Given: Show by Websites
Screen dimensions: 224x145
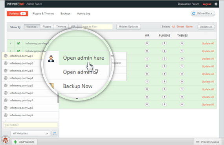Looking at the screenshot, I should click(x=32, y=27).
